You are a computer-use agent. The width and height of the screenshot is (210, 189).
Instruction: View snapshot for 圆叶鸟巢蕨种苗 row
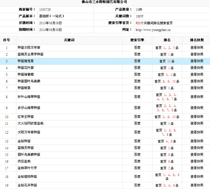[x=197, y=155]
